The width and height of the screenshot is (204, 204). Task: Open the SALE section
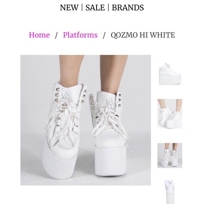[x=95, y=7]
